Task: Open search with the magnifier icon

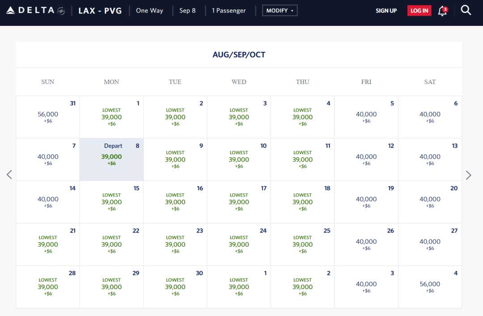Action: pyautogui.click(x=466, y=10)
